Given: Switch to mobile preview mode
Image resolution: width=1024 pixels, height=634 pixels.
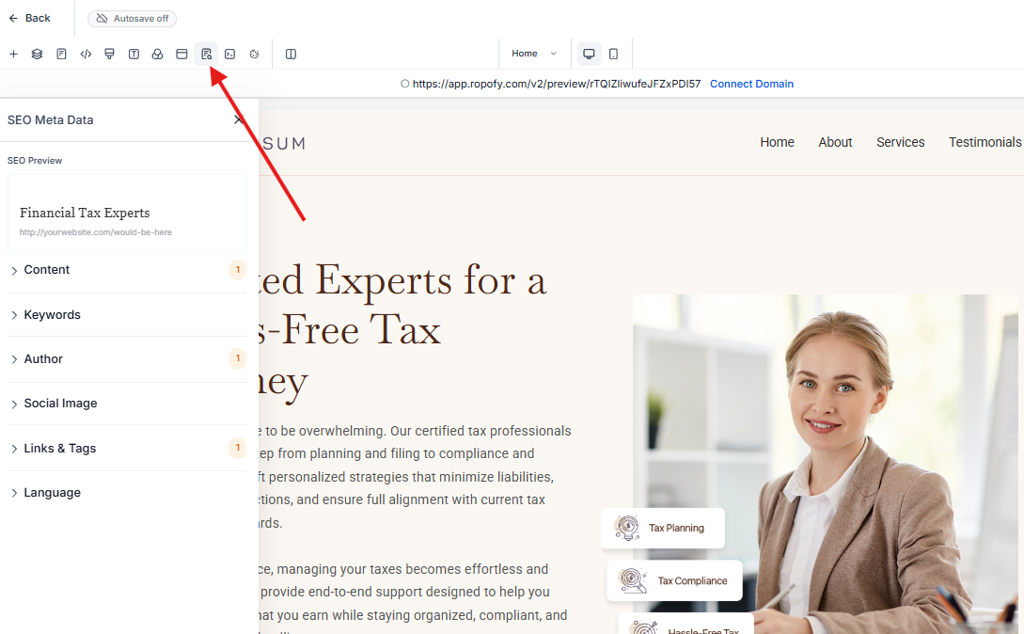Looking at the screenshot, I should point(613,54).
